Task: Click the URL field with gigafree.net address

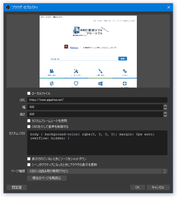Action: [x=97, y=100]
